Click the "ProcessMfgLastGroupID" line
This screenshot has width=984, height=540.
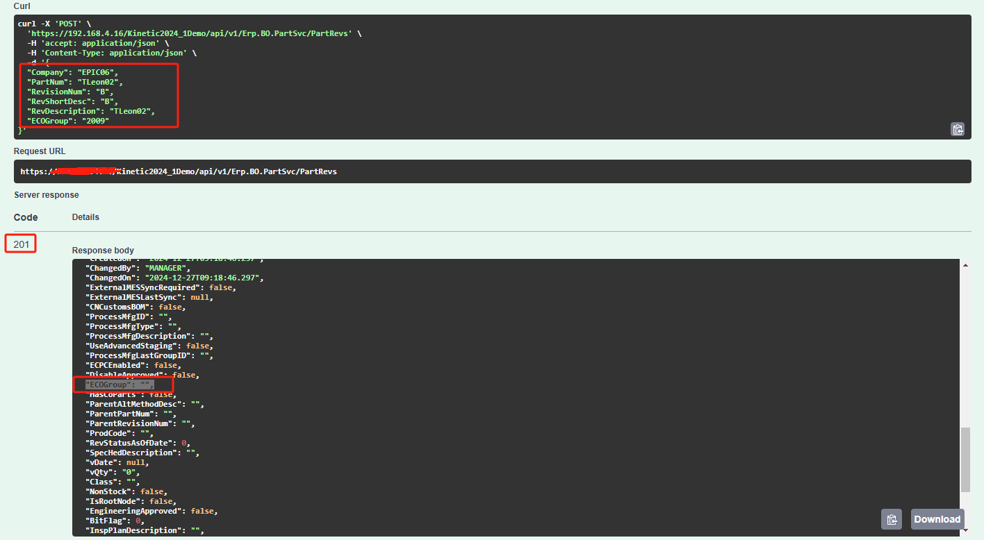point(149,355)
